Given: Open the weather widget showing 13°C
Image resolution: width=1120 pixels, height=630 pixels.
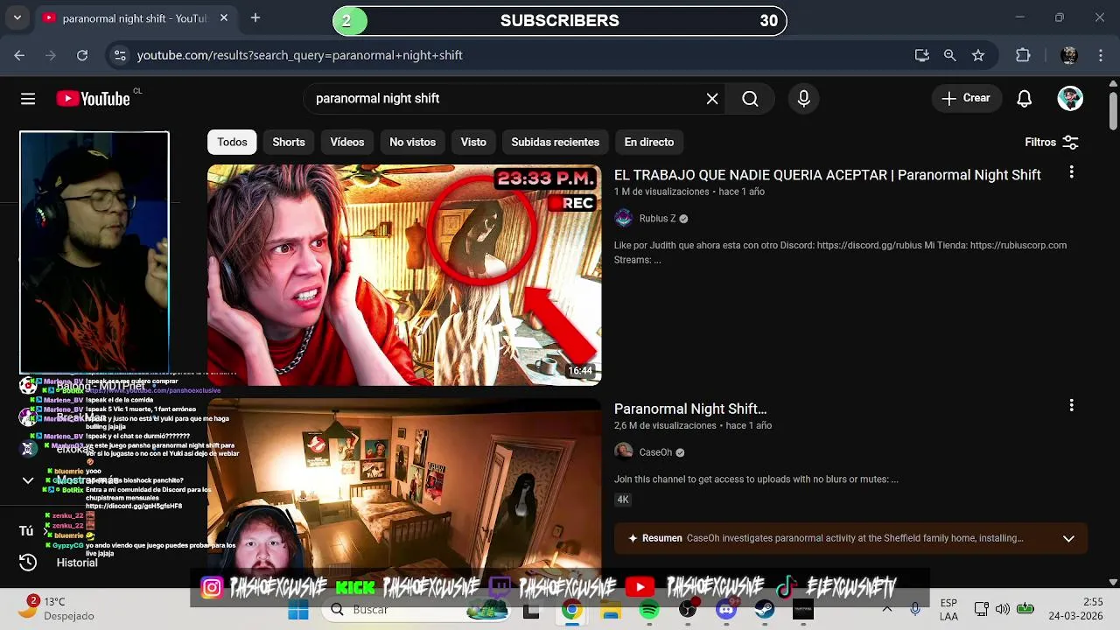Looking at the screenshot, I should pyautogui.click(x=58, y=609).
